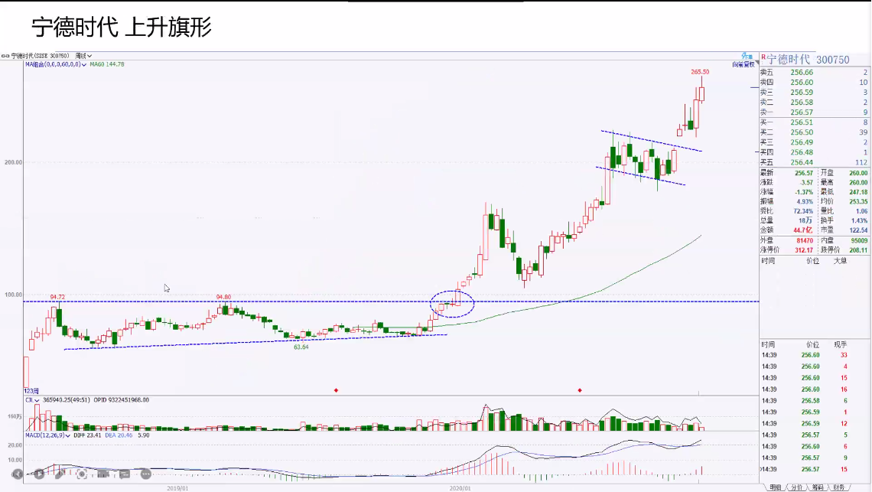Click the 宁德时代 300750 stock title

click(809, 60)
